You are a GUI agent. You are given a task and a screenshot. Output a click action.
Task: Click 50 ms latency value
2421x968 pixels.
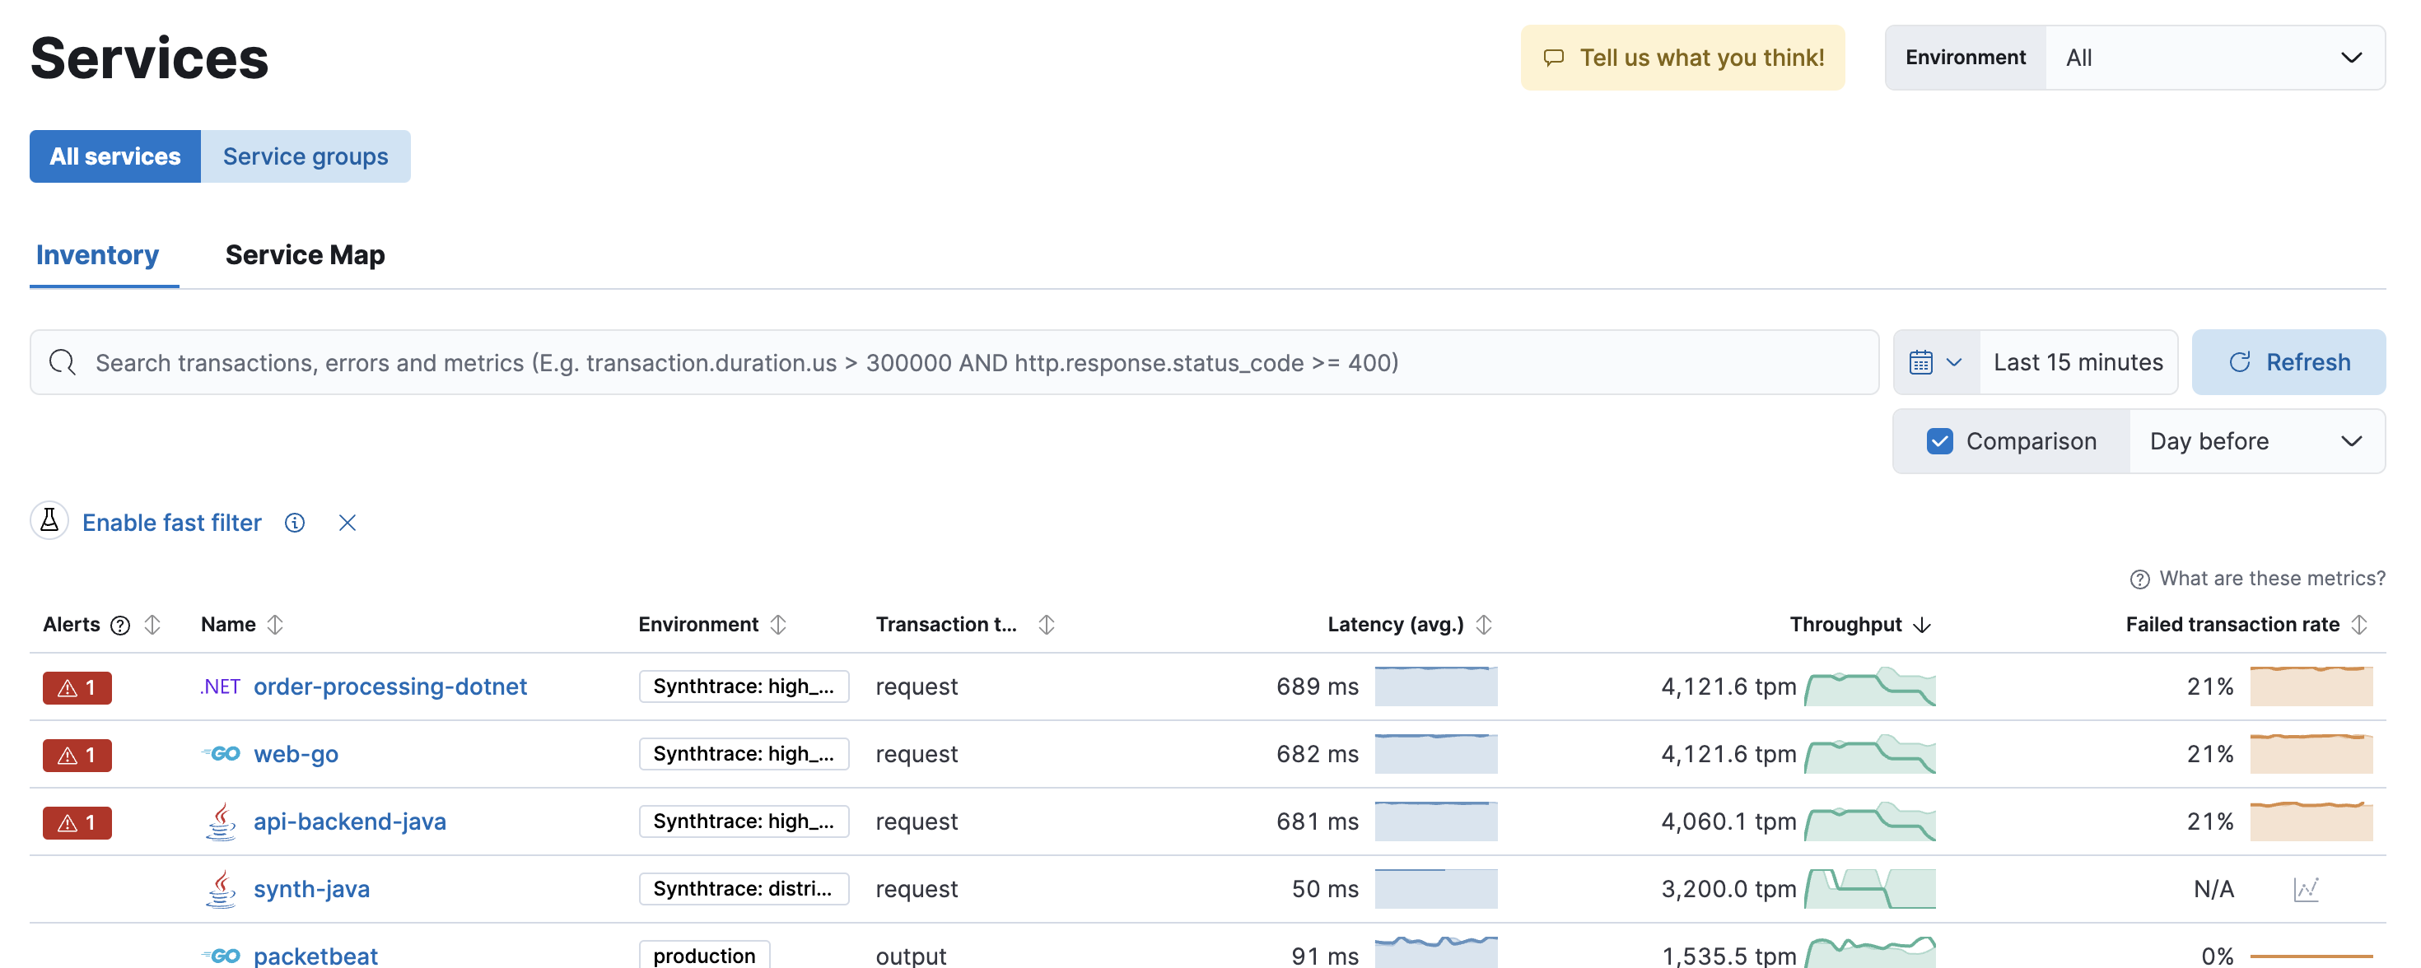(x=1324, y=889)
